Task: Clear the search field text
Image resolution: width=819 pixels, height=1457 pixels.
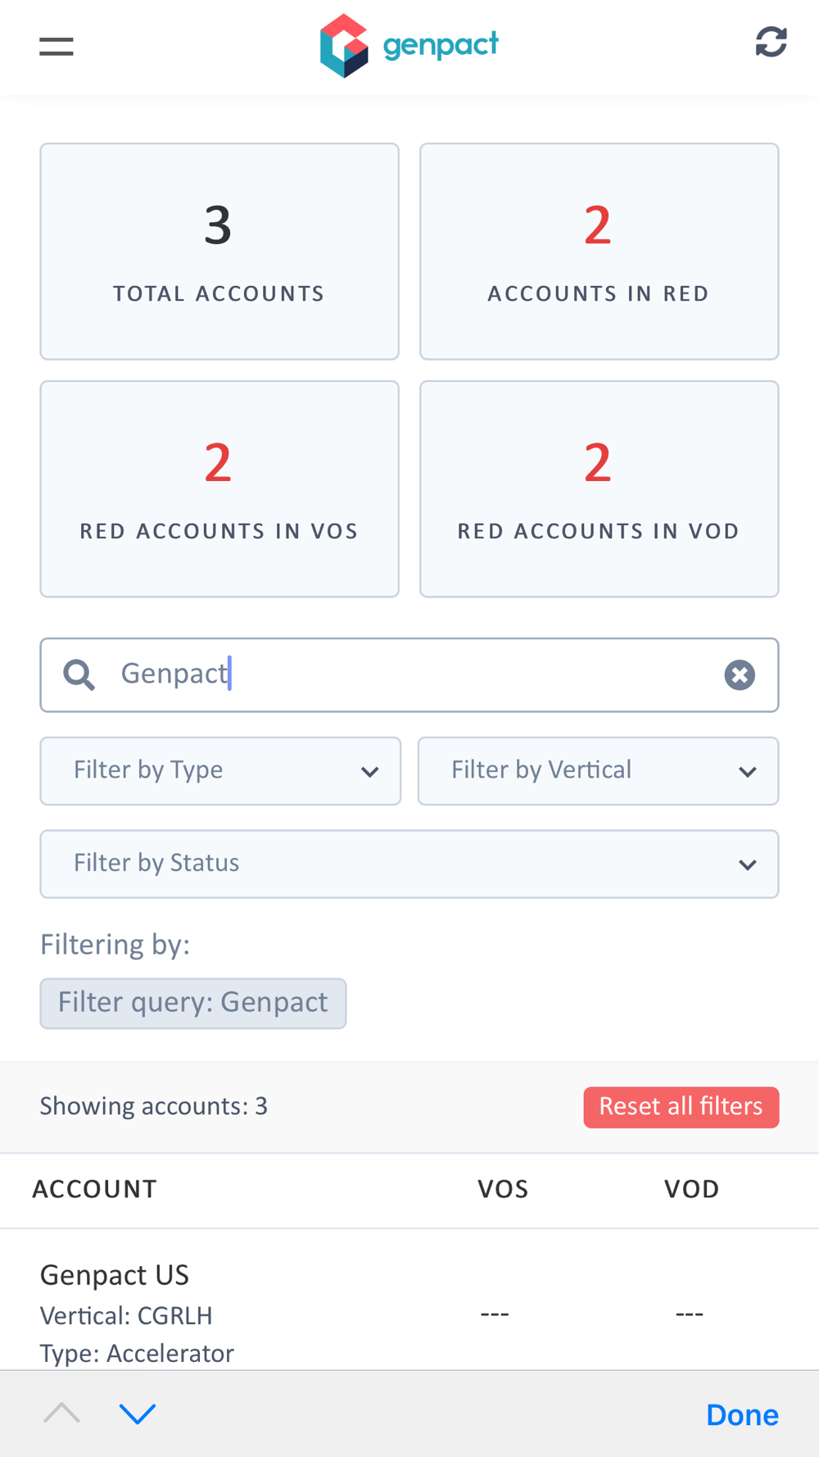Action: 739,674
